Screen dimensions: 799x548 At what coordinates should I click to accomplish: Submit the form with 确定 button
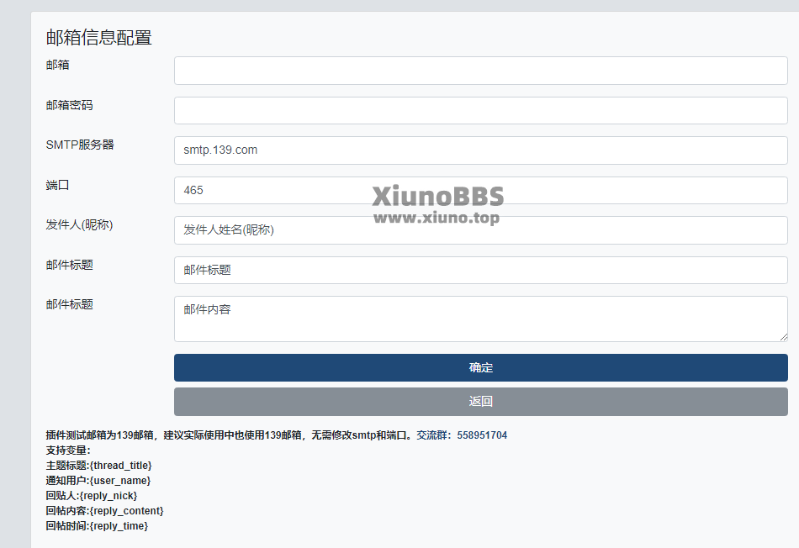(x=480, y=367)
